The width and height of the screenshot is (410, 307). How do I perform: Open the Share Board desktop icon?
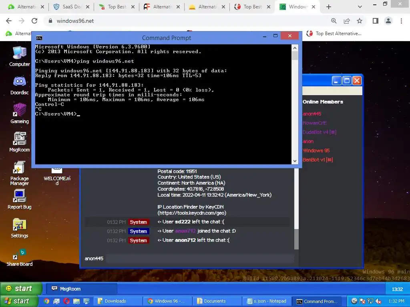pos(19,258)
